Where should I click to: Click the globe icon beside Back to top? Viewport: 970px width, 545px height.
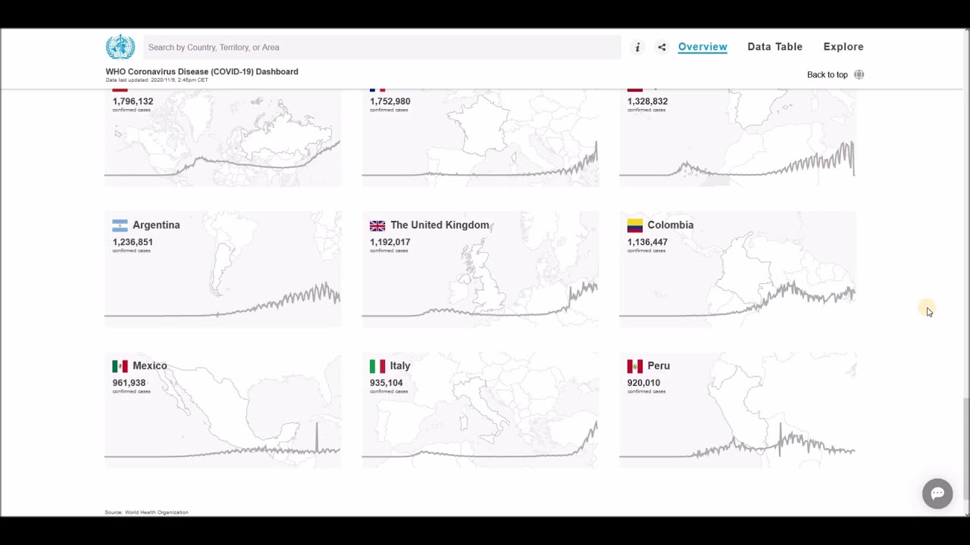859,75
